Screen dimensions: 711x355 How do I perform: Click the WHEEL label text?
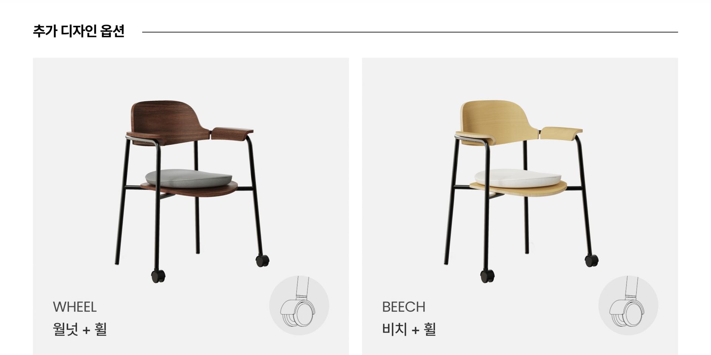click(74, 307)
